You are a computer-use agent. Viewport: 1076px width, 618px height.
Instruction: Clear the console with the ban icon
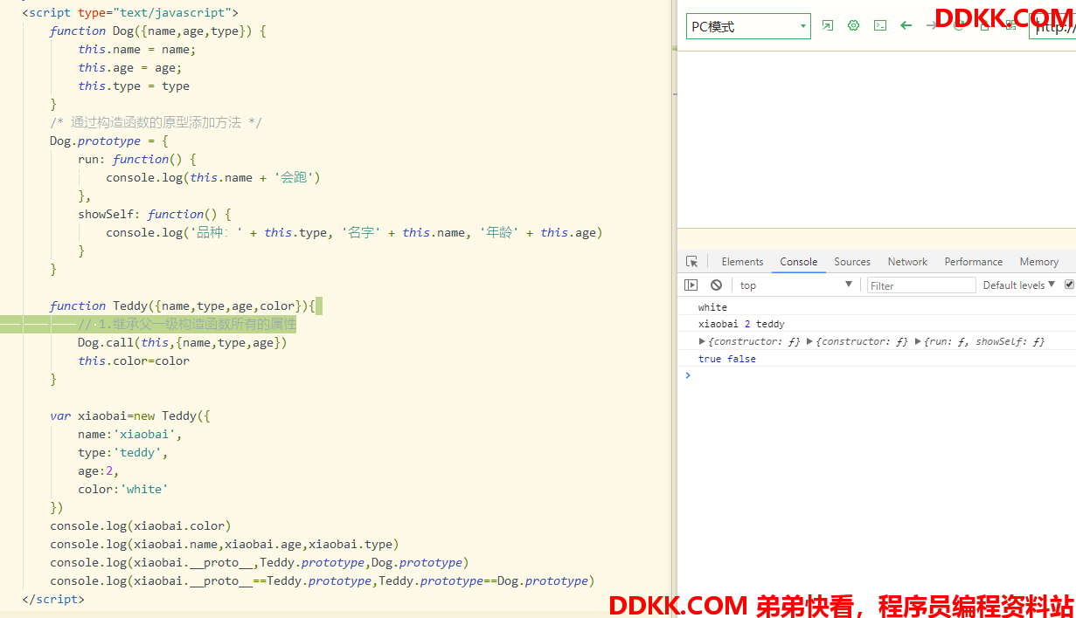click(x=716, y=285)
